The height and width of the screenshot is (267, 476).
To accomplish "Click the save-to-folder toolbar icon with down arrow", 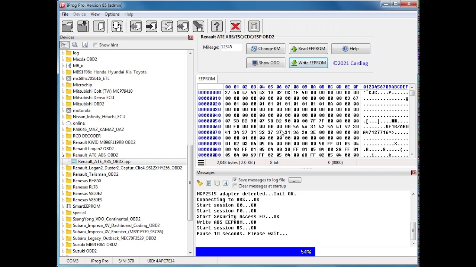I will 83,26.
